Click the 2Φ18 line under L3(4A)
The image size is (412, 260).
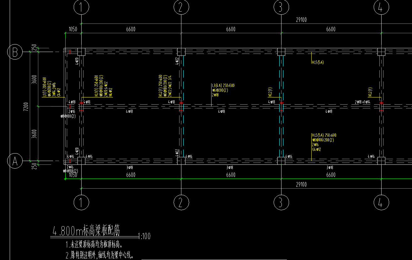(215, 95)
